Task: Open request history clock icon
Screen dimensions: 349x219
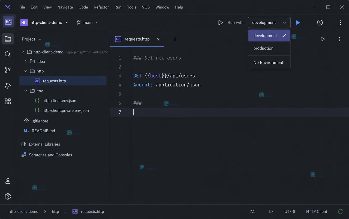Action: pos(320,22)
